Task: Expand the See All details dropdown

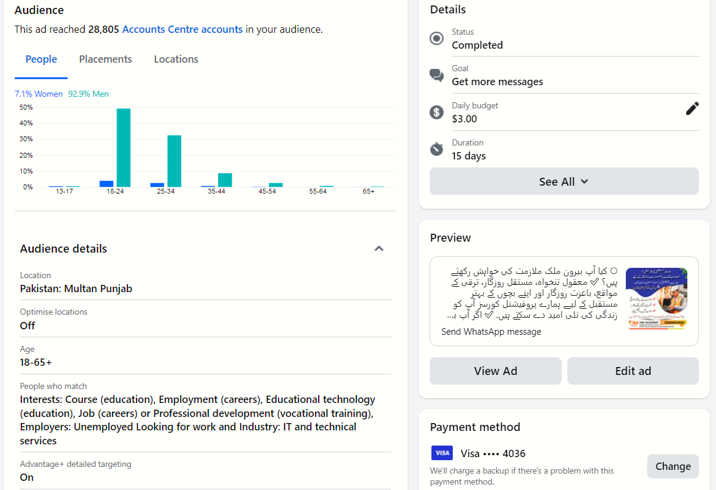Action: click(564, 181)
